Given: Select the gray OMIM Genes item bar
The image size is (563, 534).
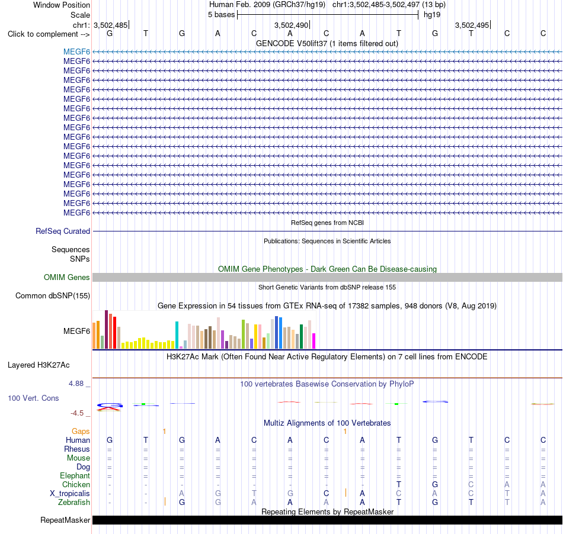Looking at the screenshot, I should pos(327,277).
